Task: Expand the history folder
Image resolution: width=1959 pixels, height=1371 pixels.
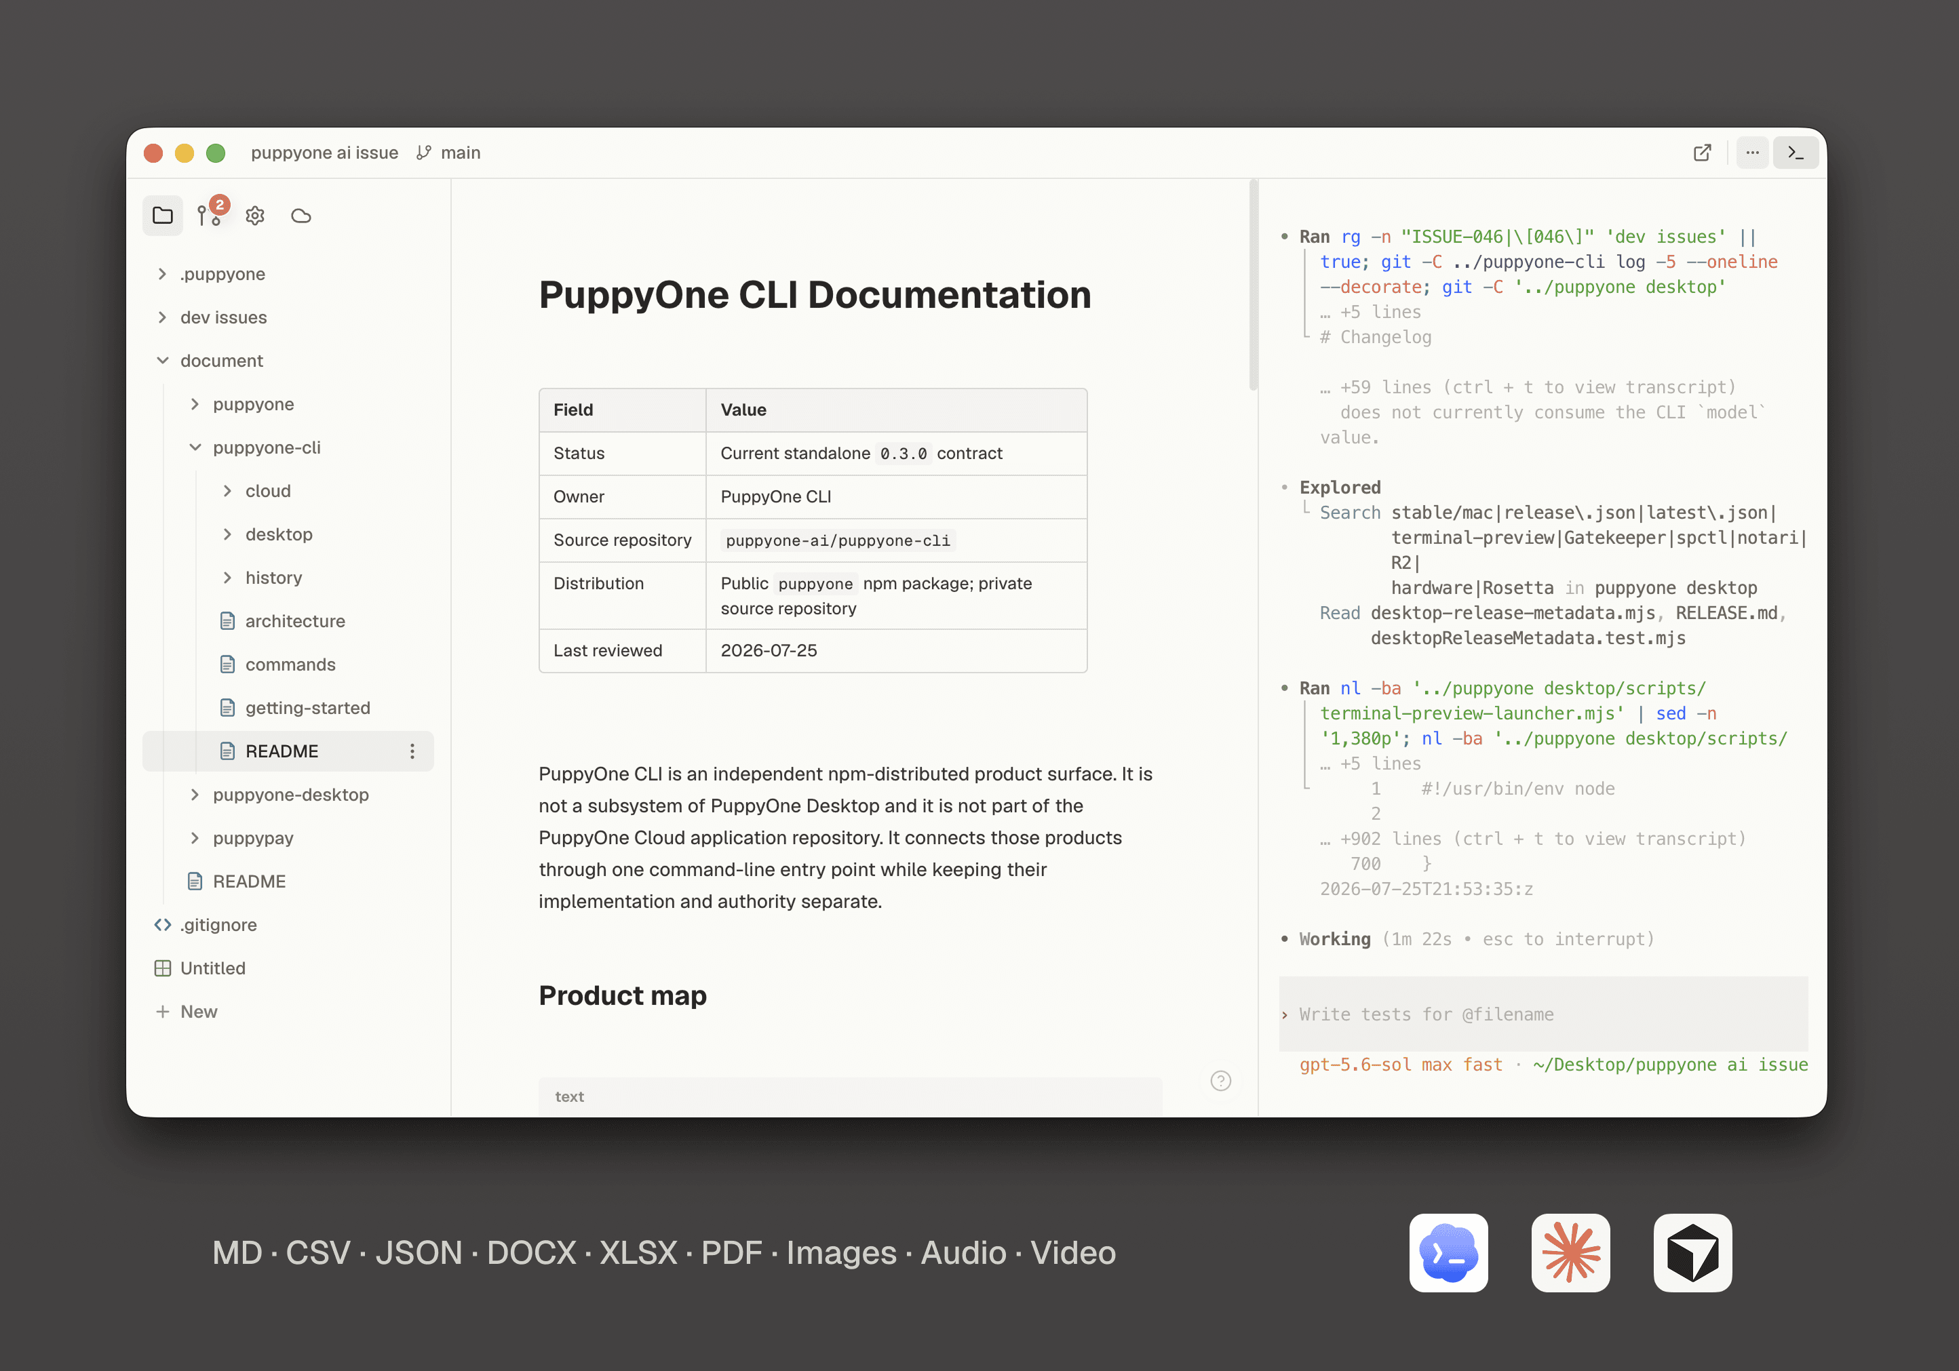Action: 227,578
